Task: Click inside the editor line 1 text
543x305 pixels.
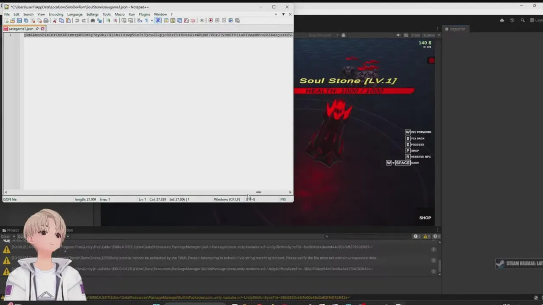Action: tap(158, 35)
